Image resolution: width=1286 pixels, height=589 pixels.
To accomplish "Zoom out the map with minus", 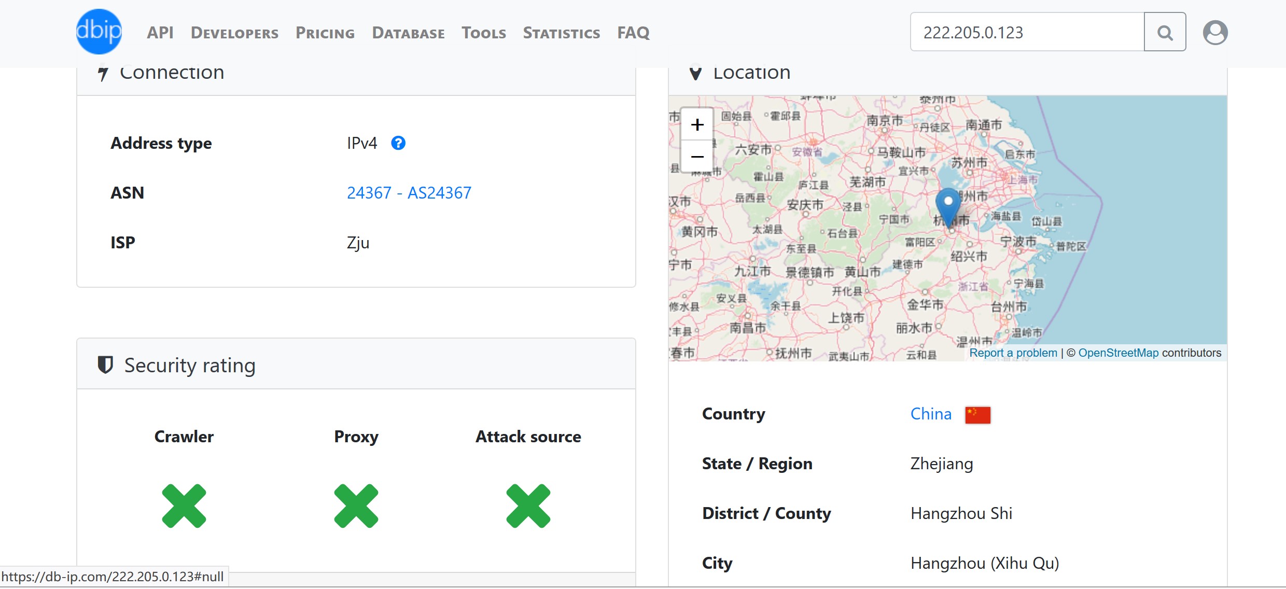I will coord(697,157).
